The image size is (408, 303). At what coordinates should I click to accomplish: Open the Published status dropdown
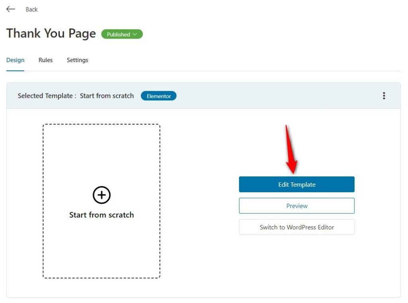[x=122, y=34]
